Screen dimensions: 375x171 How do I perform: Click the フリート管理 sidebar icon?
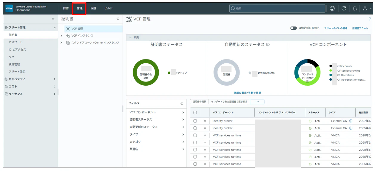pos(6,27)
